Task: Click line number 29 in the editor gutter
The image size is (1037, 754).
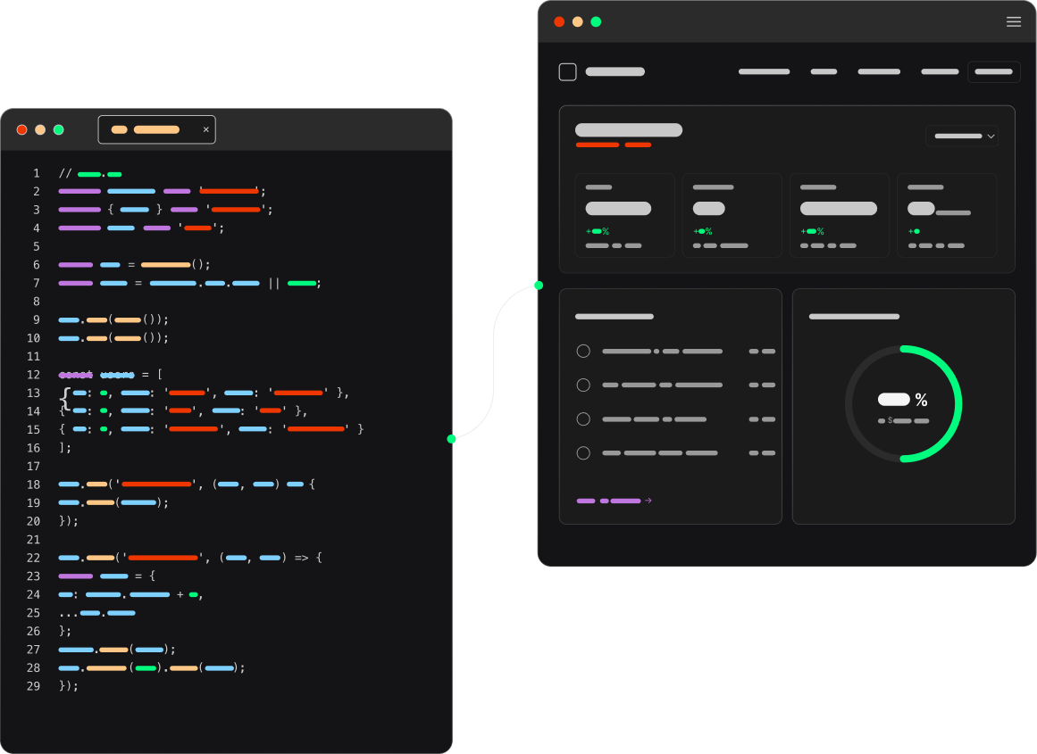Action: (x=33, y=686)
